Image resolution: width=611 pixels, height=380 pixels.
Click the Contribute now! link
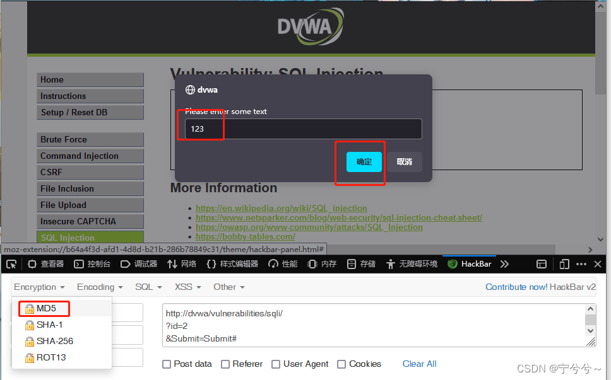click(x=516, y=287)
